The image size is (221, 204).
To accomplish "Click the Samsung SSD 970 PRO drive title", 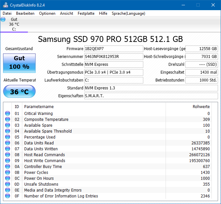I will (110, 39).
